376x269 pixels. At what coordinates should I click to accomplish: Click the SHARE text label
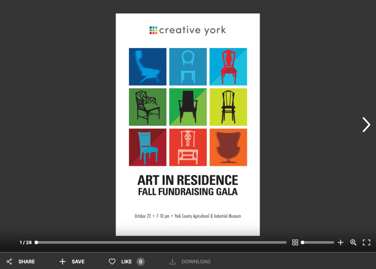27,261
